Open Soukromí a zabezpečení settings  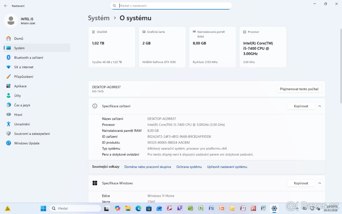click(x=32, y=134)
